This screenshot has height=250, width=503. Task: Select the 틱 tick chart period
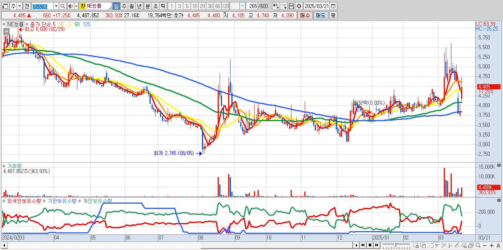click(x=162, y=6)
